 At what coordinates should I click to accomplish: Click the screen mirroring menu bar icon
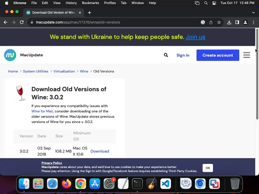(197, 3)
